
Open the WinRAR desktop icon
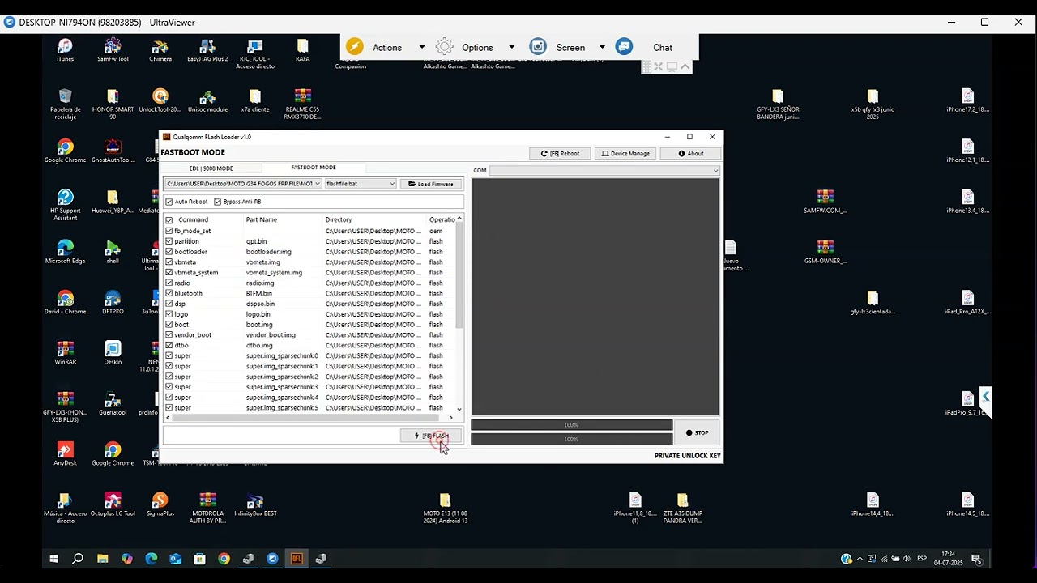(x=65, y=353)
